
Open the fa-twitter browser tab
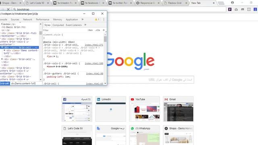click(x=120, y=3)
